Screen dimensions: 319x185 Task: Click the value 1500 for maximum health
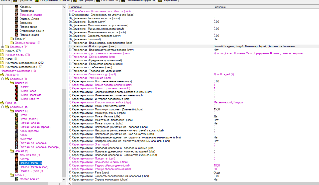[217, 109]
